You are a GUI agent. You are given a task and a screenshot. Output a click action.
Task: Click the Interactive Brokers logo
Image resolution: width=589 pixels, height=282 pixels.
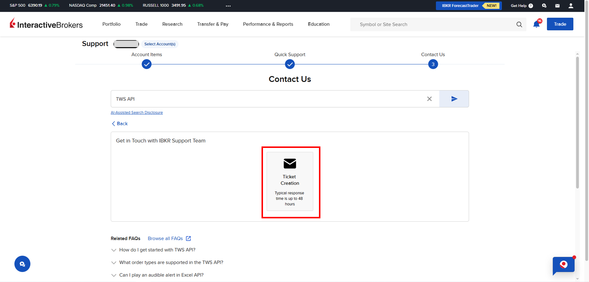pyautogui.click(x=46, y=24)
